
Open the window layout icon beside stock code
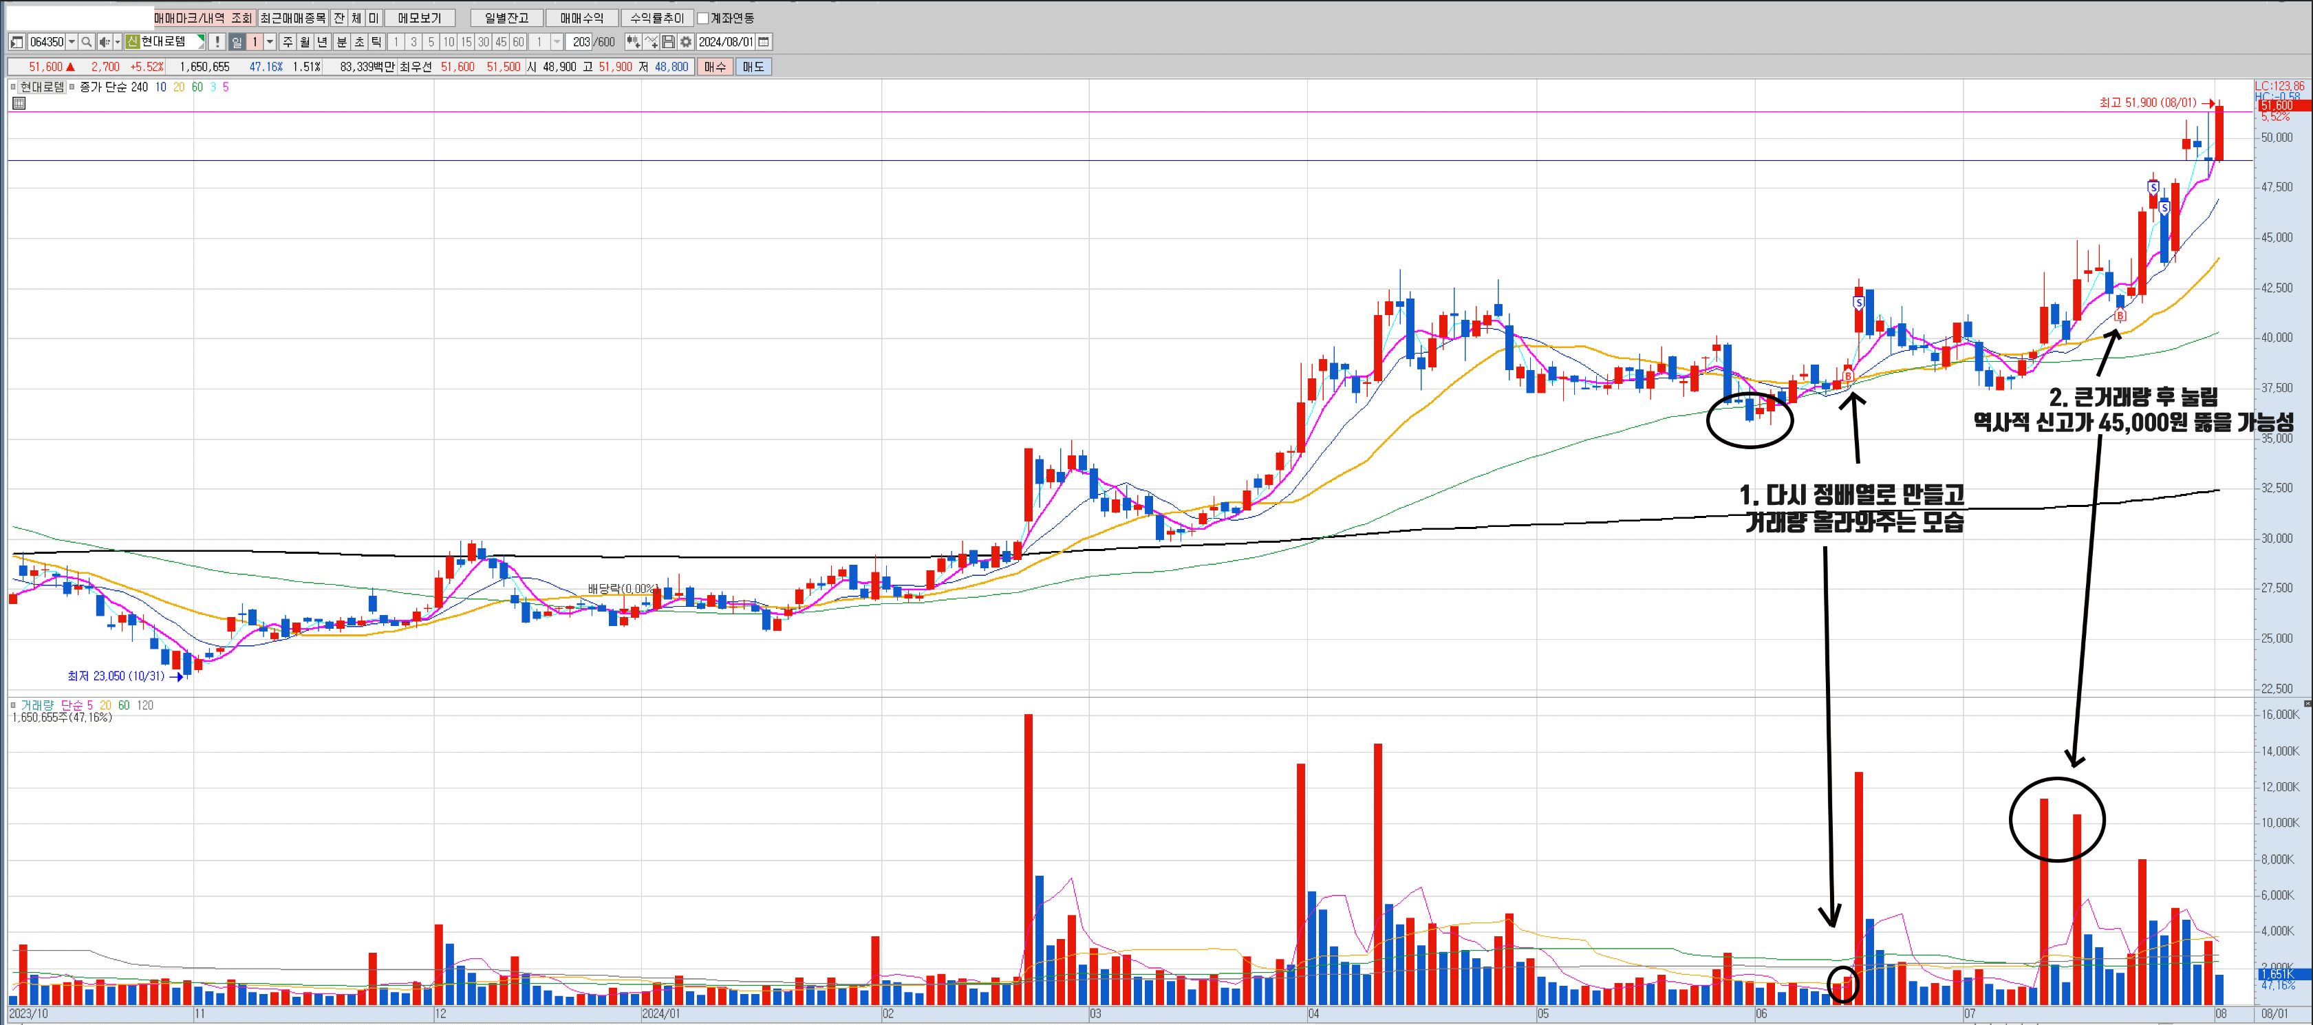(x=16, y=42)
